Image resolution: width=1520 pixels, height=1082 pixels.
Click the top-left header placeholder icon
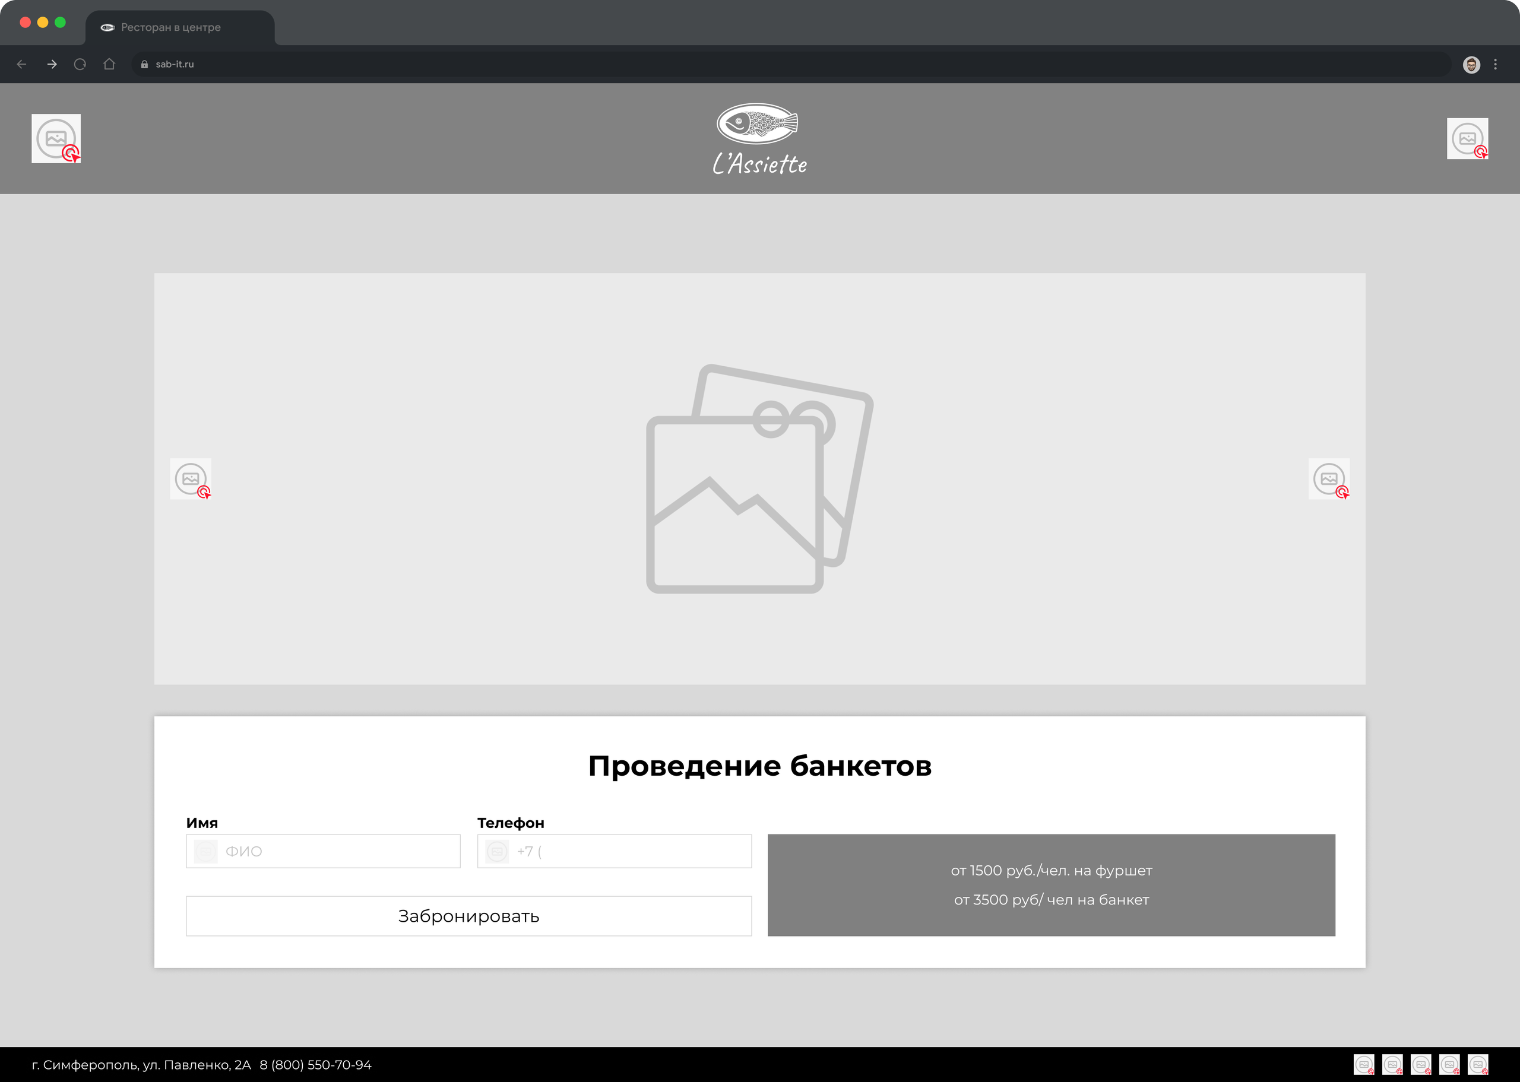tap(56, 138)
